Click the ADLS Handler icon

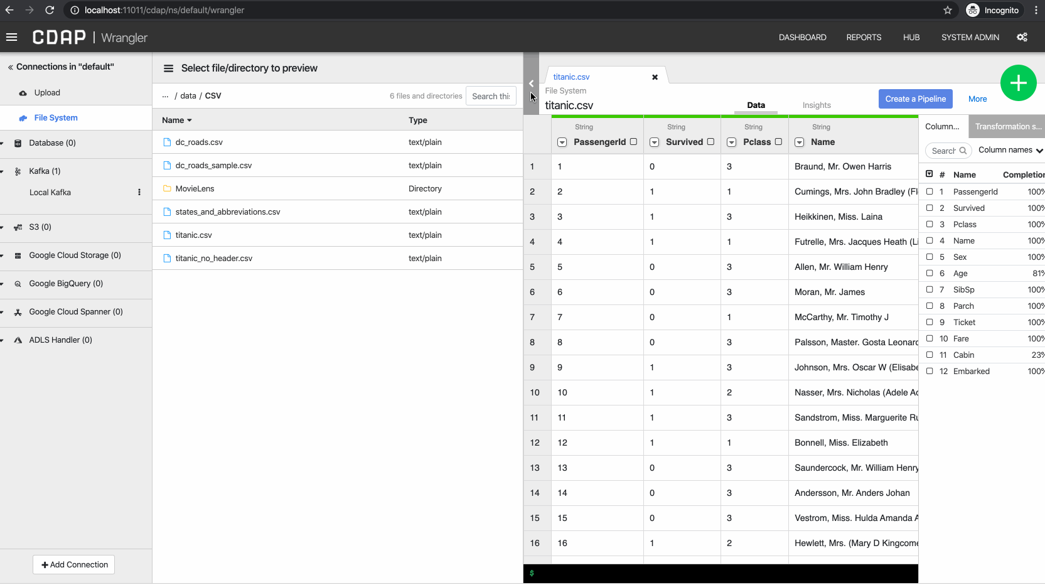(18, 340)
